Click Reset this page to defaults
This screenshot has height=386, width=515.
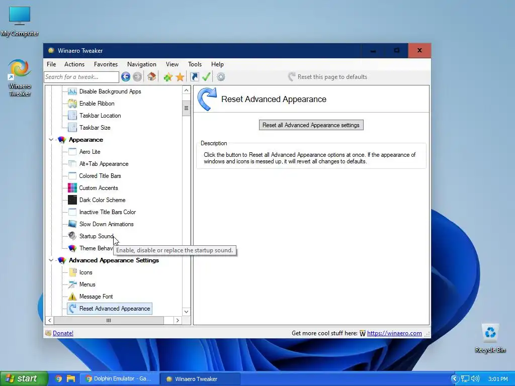point(327,77)
